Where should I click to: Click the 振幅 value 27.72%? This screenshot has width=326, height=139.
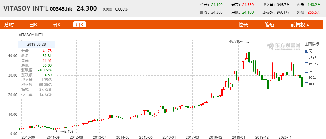pos(46,90)
